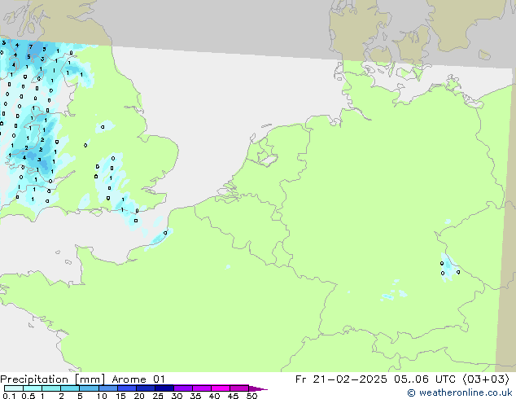Select the 5–10 mm light blue swatch
The height and width of the screenshot is (399, 516).
(x=89, y=388)
